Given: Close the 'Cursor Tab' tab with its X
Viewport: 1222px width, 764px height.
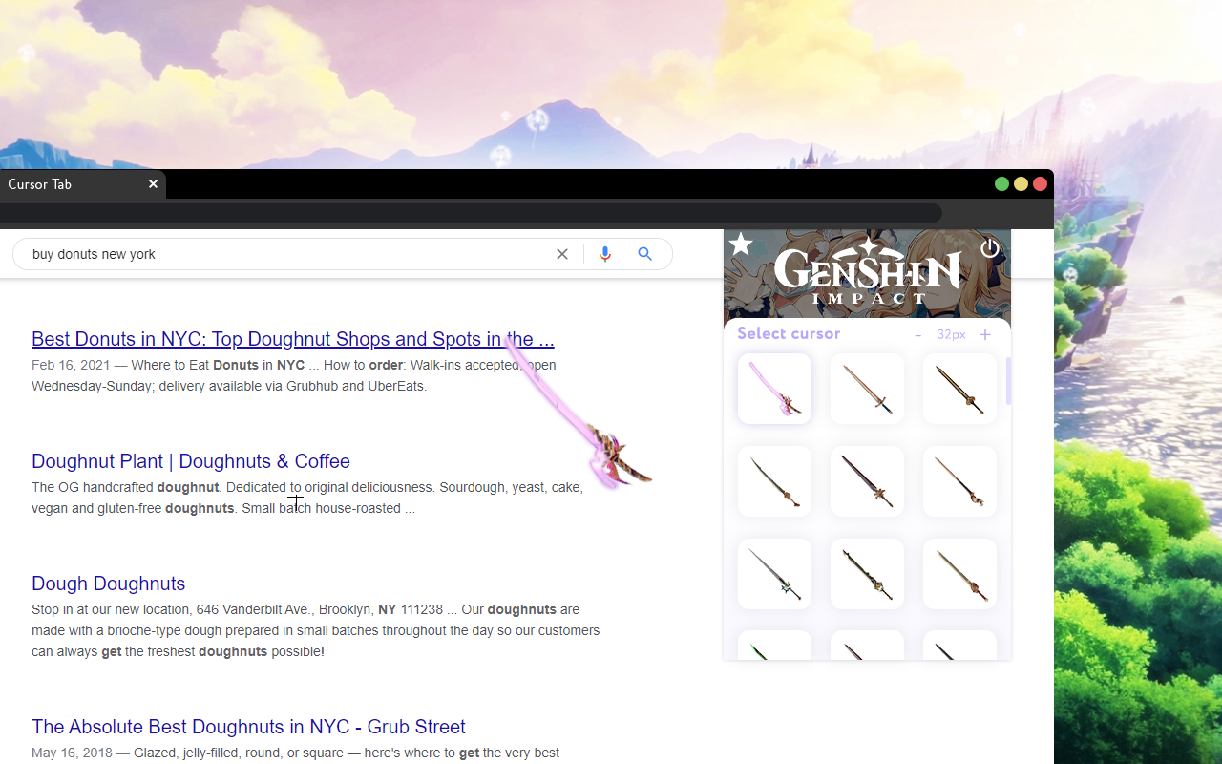Looking at the screenshot, I should click(153, 184).
